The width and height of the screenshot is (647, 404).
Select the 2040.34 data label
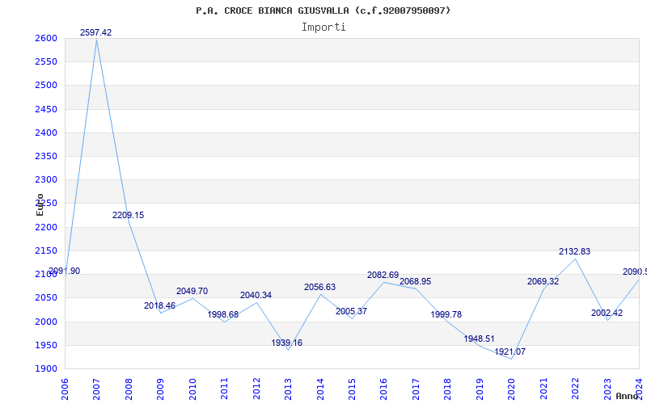coord(256,295)
